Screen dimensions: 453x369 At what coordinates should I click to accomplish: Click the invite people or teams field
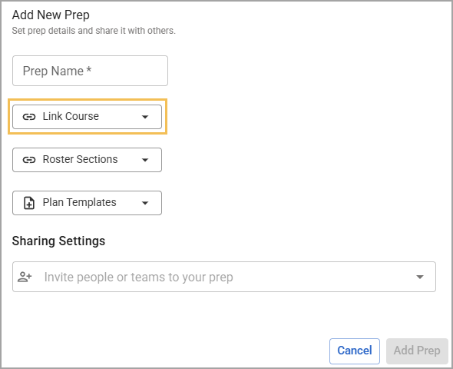[x=224, y=277]
